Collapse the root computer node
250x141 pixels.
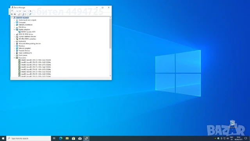click(12, 18)
